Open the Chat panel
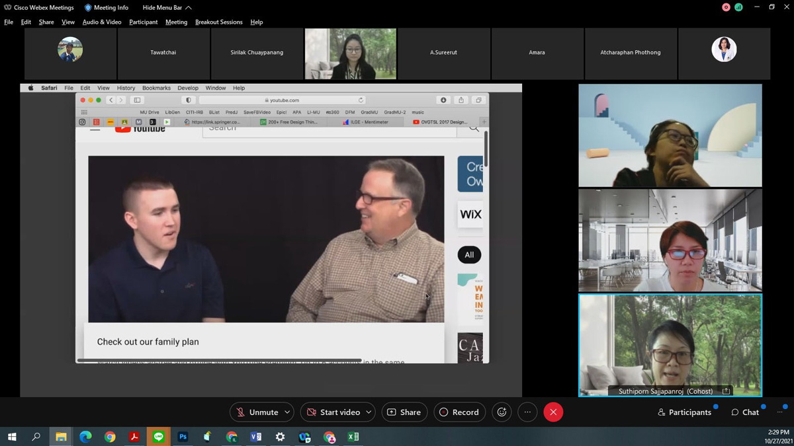 click(x=745, y=412)
